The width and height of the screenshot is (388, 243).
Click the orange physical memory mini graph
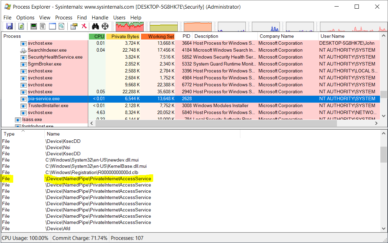tap(198, 27)
